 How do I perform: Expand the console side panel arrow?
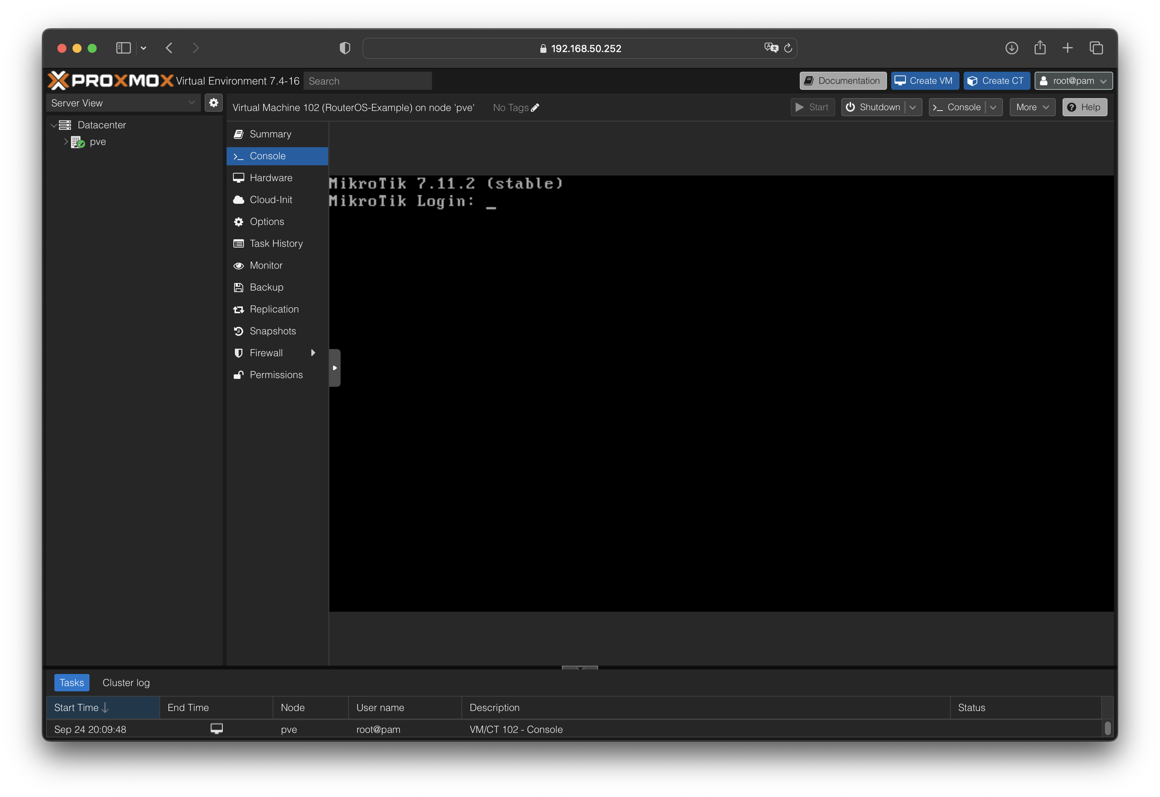(x=335, y=368)
